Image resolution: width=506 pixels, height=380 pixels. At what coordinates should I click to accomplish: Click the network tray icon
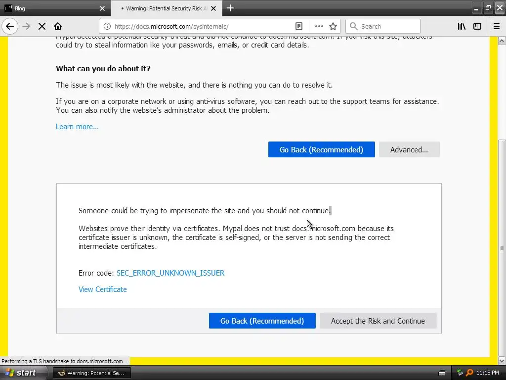point(460,373)
